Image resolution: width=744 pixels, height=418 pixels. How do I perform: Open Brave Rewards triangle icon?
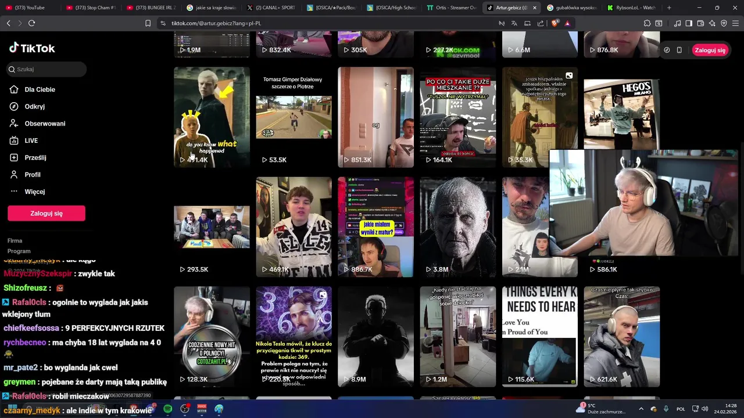[567, 23]
